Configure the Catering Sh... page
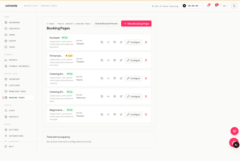The width and height of the screenshot is (240, 161). pyautogui.click(x=133, y=97)
